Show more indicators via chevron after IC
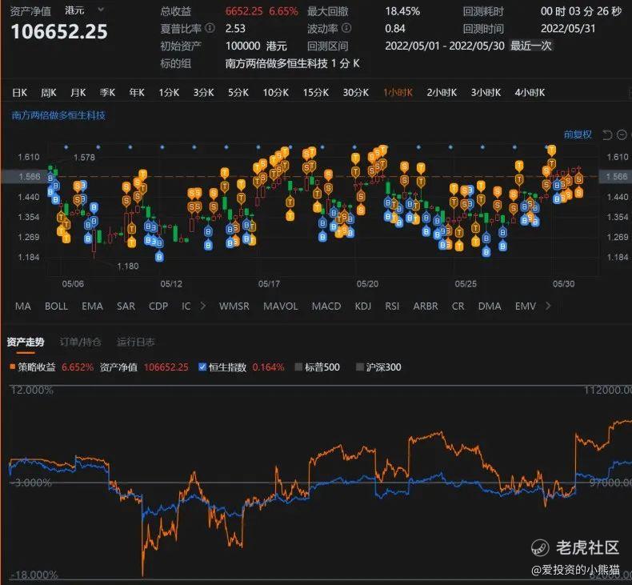This screenshot has width=632, height=585. coord(202,306)
